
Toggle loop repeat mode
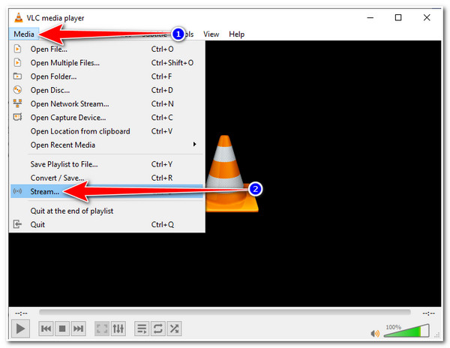157,328
